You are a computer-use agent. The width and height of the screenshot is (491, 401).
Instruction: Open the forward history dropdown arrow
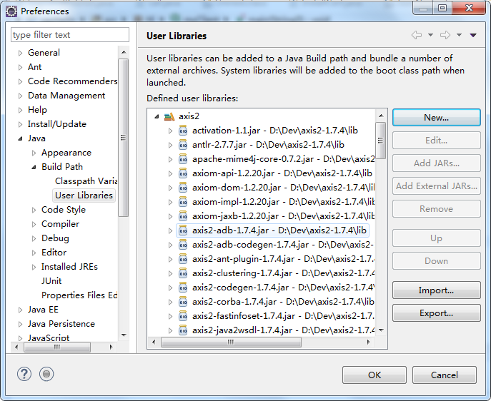tap(459, 35)
